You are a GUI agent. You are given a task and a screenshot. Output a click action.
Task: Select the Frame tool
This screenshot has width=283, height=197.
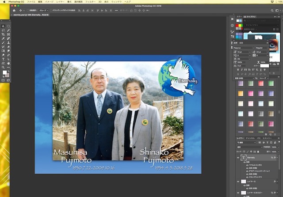pyautogui.click(x=8, y=34)
